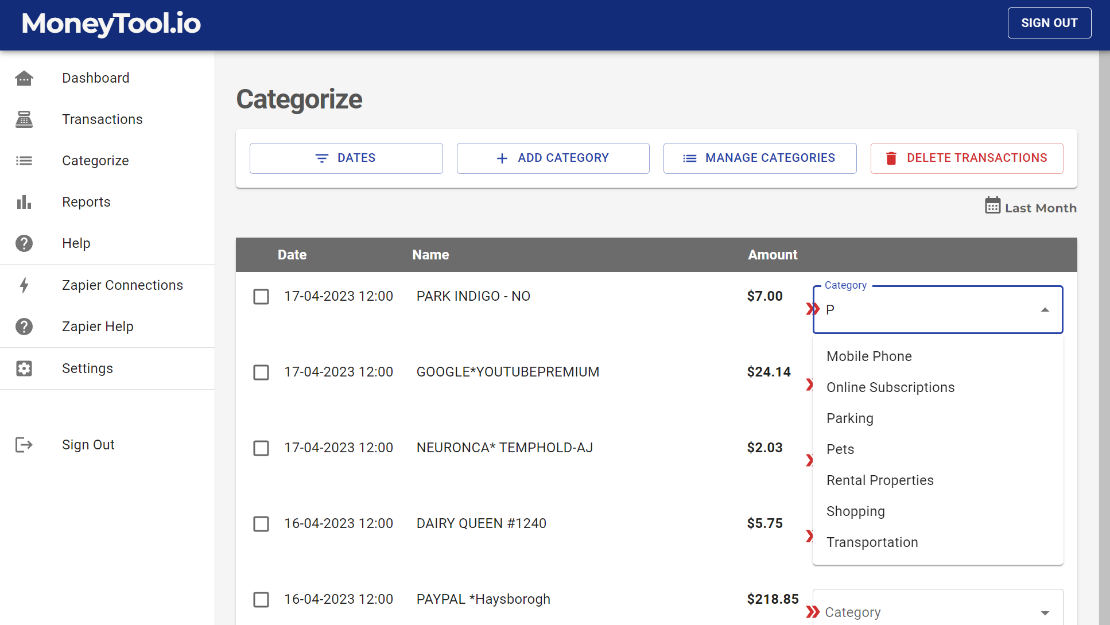This screenshot has height=625, width=1110.
Task: Choose Parking from the category list
Action: click(x=850, y=418)
